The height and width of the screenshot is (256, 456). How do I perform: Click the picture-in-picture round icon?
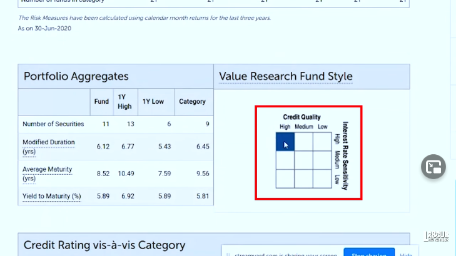[x=433, y=167]
